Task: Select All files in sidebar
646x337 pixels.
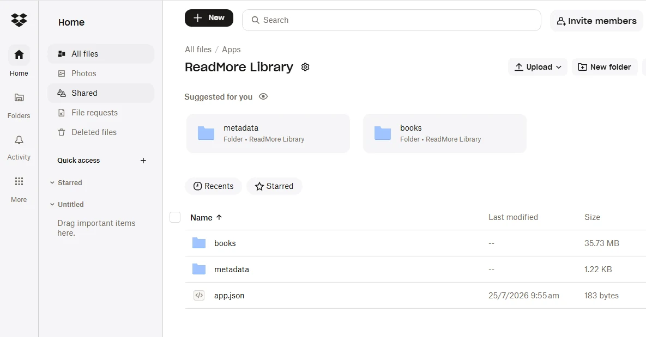Action: (101, 54)
